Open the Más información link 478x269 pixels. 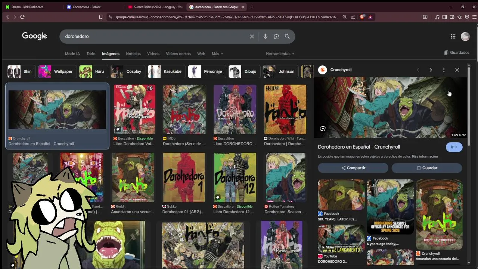[x=425, y=157]
